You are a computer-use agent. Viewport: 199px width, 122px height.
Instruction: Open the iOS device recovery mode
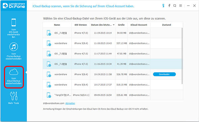coord(14,28)
